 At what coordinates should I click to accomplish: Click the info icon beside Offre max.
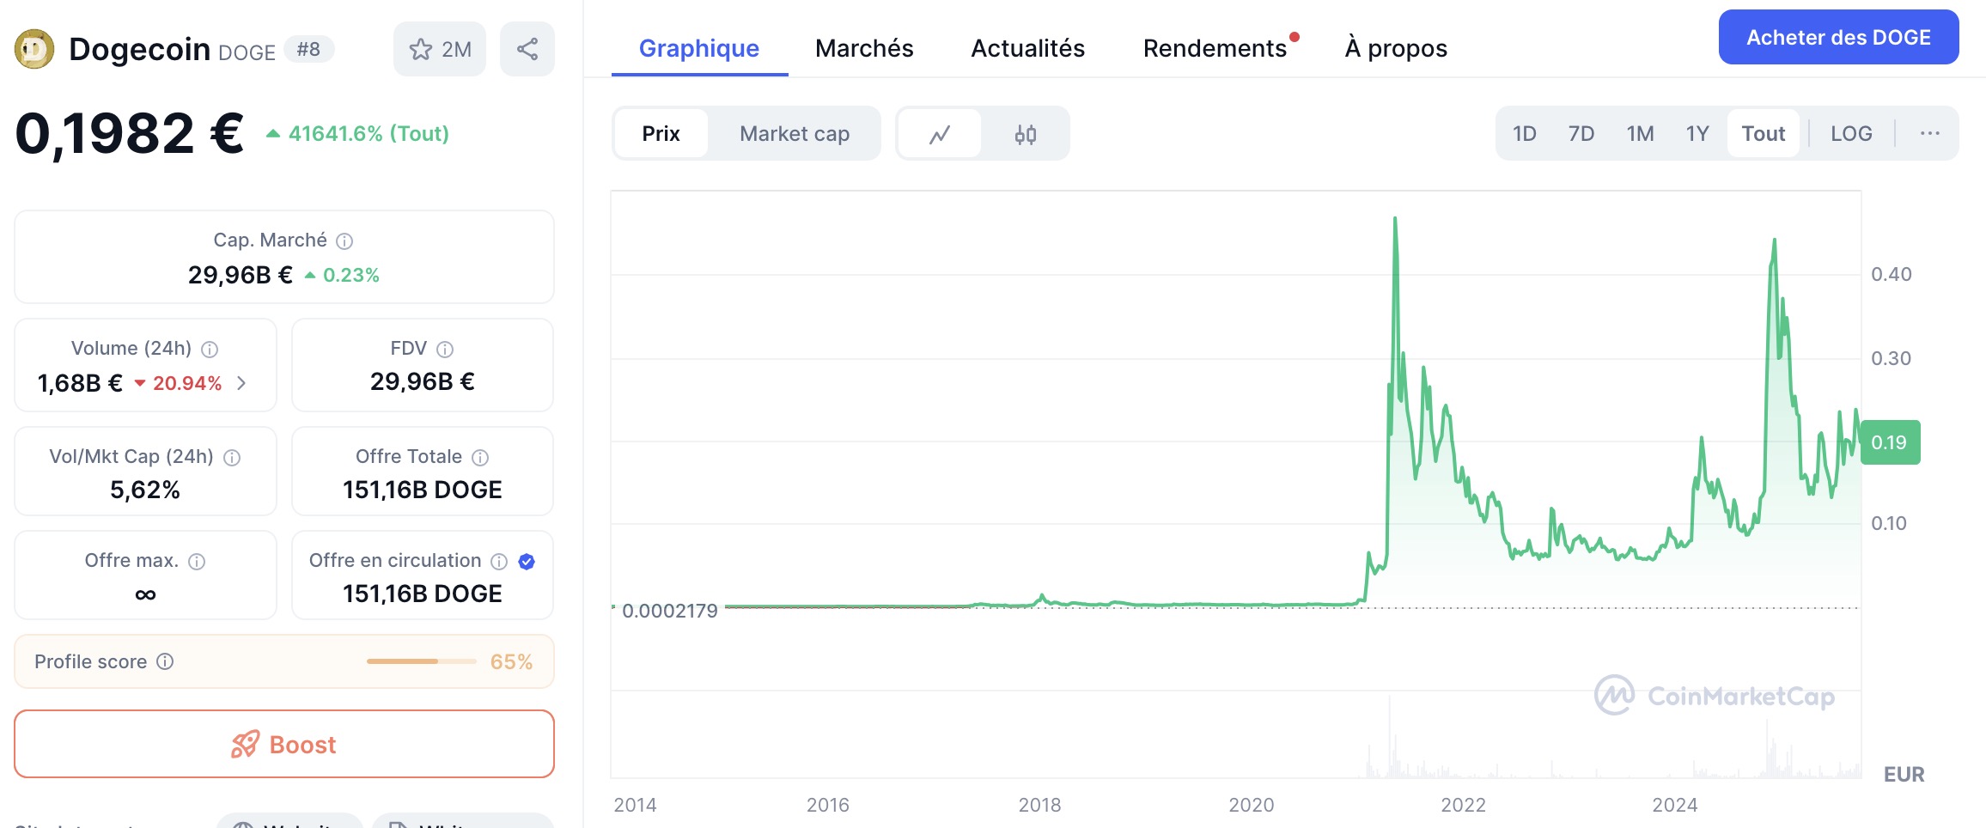(197, 562)
